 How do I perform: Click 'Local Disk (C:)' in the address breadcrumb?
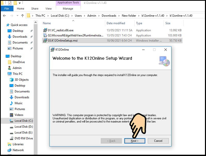[x=60, y=16]
